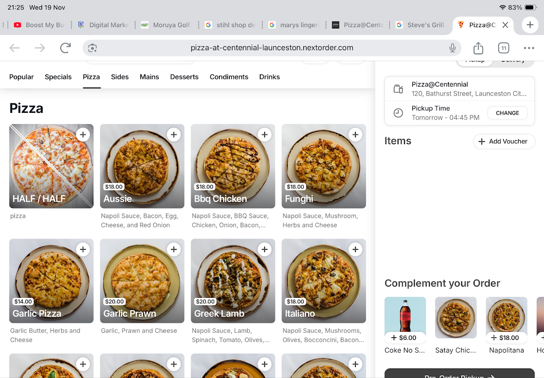544x378 pixels.
Task: Open the share sheet icon
Action: [x=478, y=48]
